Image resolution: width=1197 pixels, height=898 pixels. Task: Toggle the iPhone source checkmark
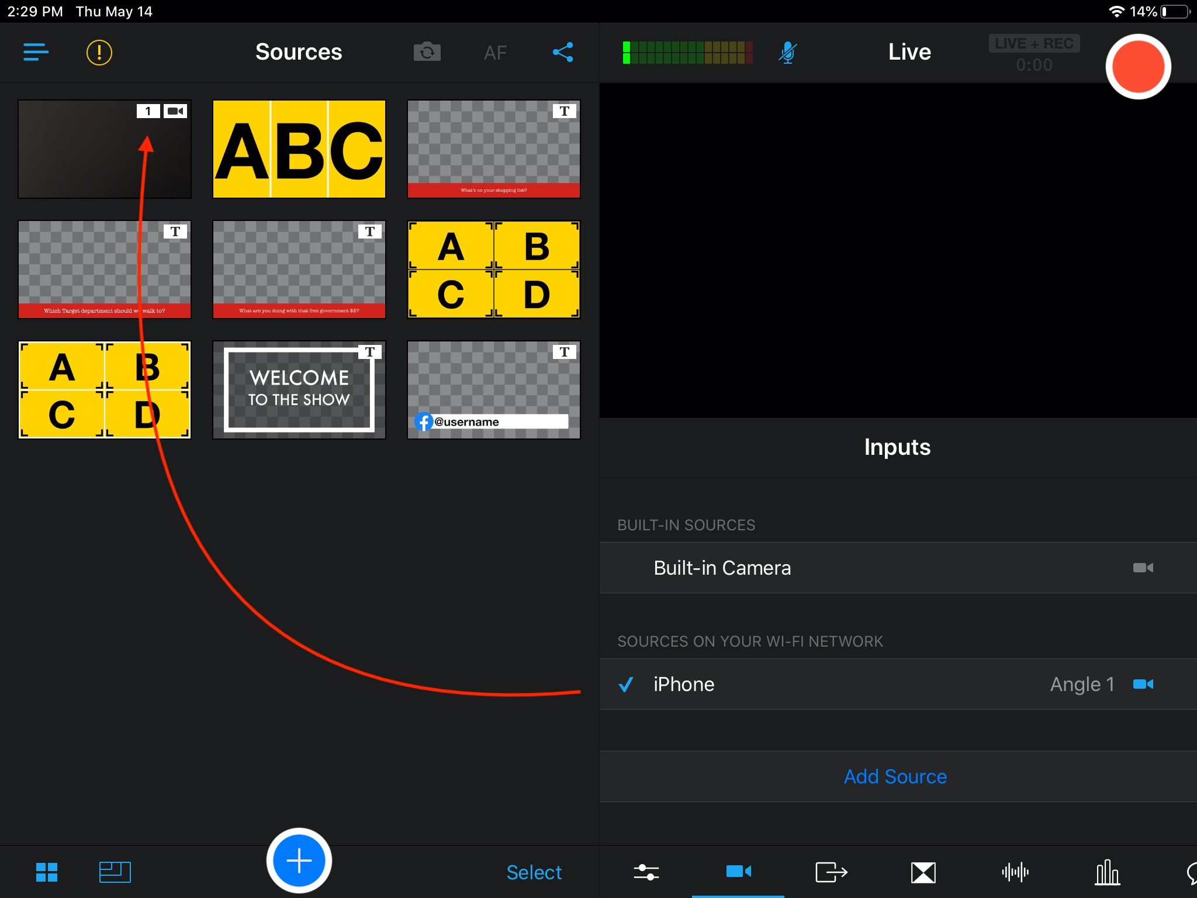point(625,684)
